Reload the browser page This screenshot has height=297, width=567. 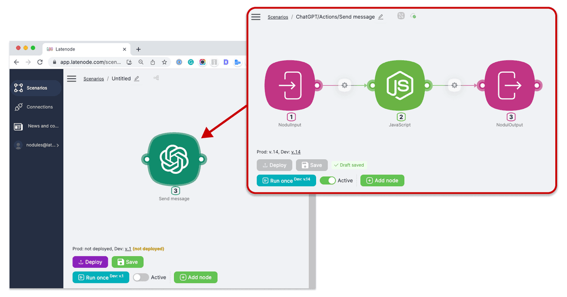(40, 62)
